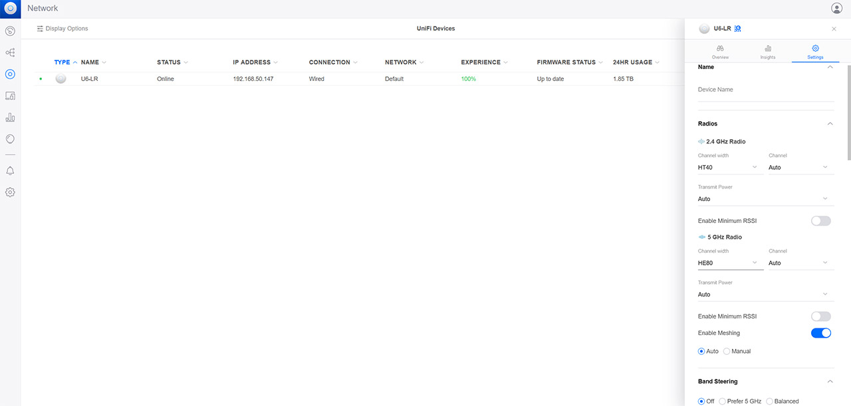The height and width of the screenshot is (406, 851).
Task: Click the Display Options filter icon
Action: 40,29
